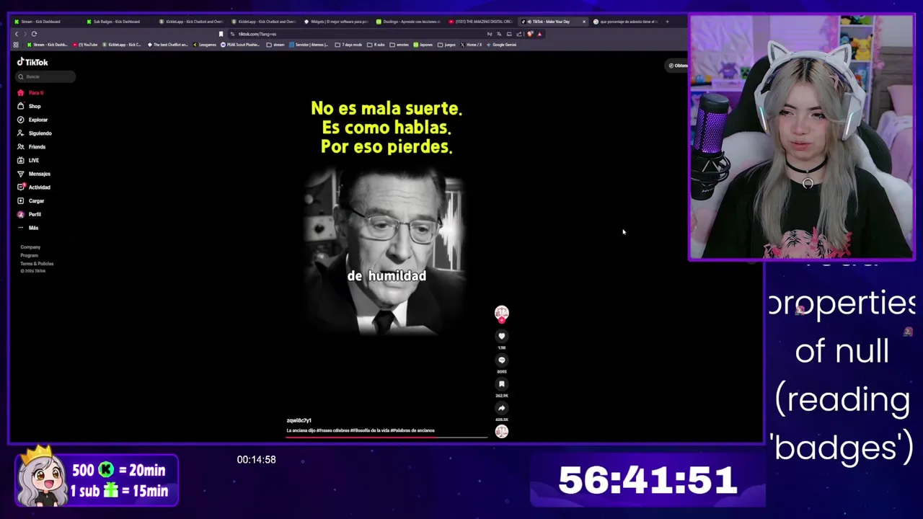923x519 pixels.
Task: Open the Para ti feed
Action: tap(31, 93)
